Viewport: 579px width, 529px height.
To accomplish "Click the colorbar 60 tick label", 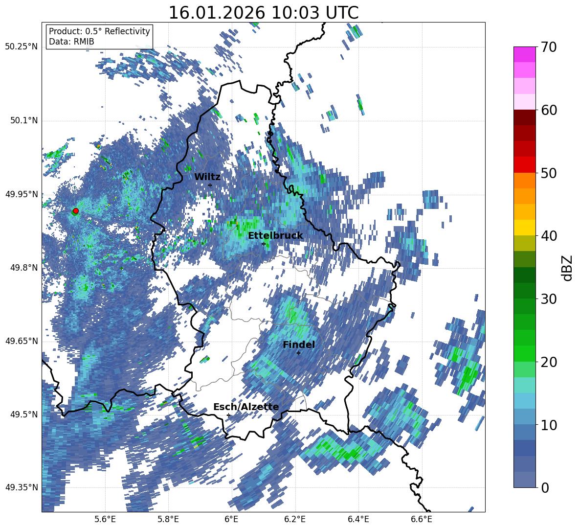I will (549, 110).
